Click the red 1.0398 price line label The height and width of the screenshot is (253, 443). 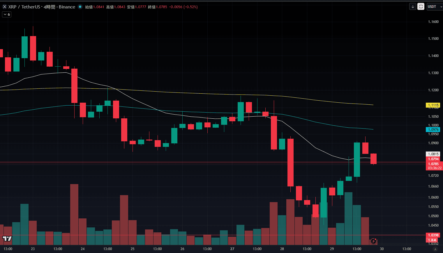[433, 235]
